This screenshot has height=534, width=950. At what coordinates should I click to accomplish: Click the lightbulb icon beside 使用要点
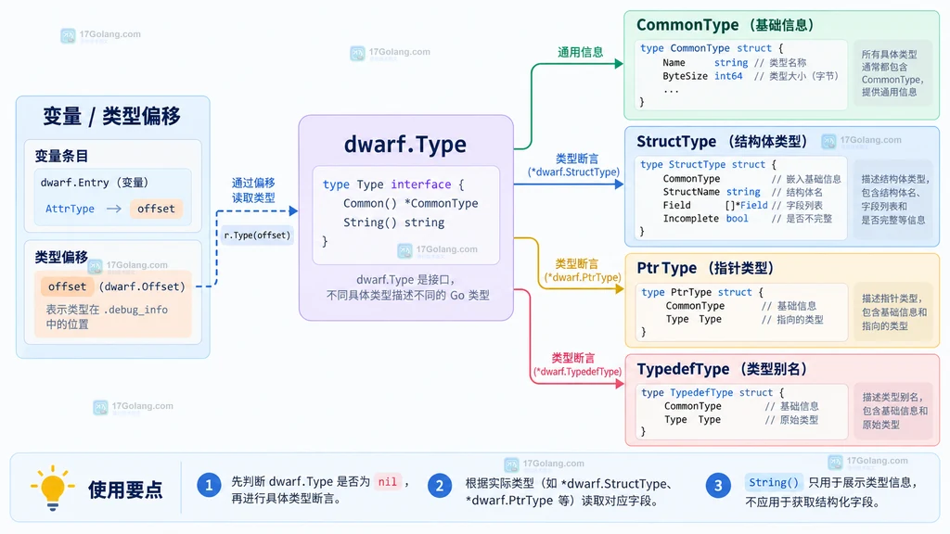tap(52, 488)
